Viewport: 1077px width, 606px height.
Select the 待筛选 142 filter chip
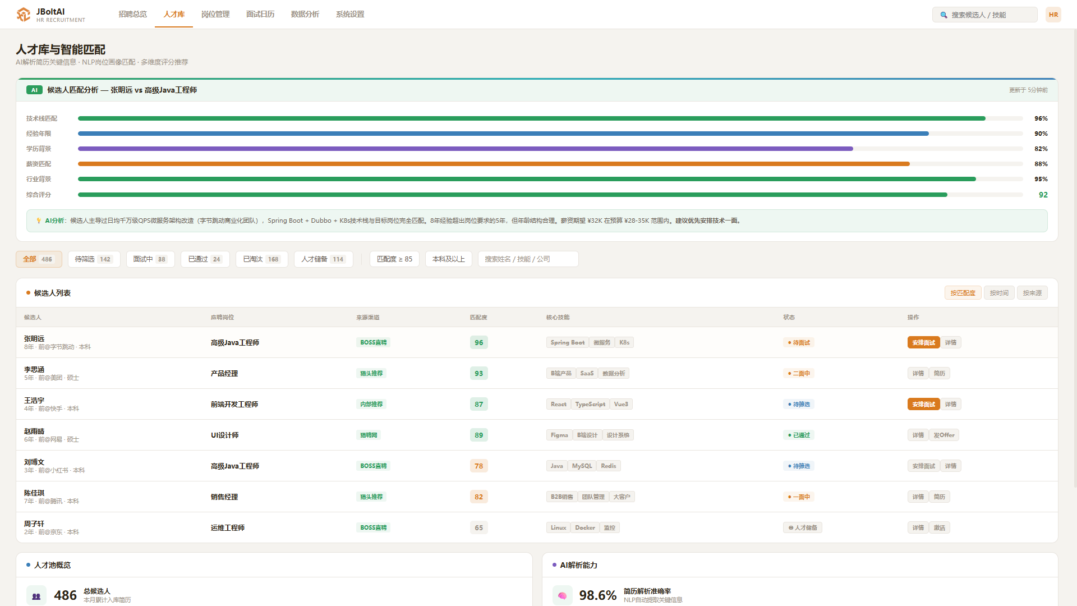pos(94,259)
